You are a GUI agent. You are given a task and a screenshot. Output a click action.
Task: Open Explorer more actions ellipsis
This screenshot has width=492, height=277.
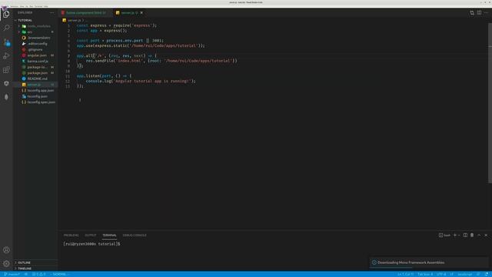click(x=52, y=12)
